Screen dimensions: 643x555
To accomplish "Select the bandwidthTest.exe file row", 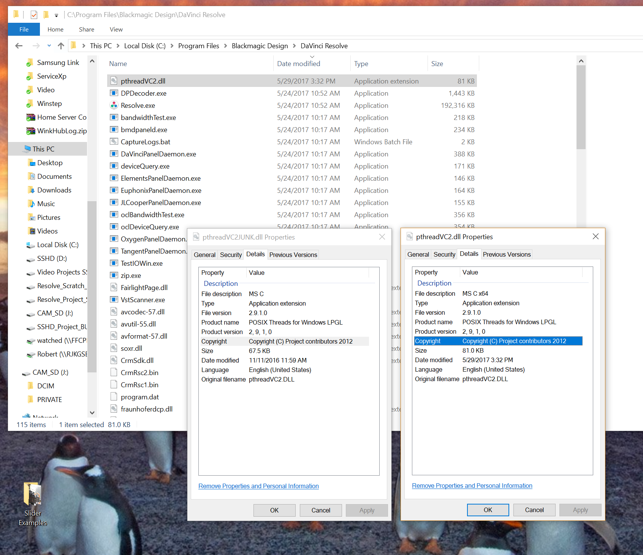I will 292,117.
